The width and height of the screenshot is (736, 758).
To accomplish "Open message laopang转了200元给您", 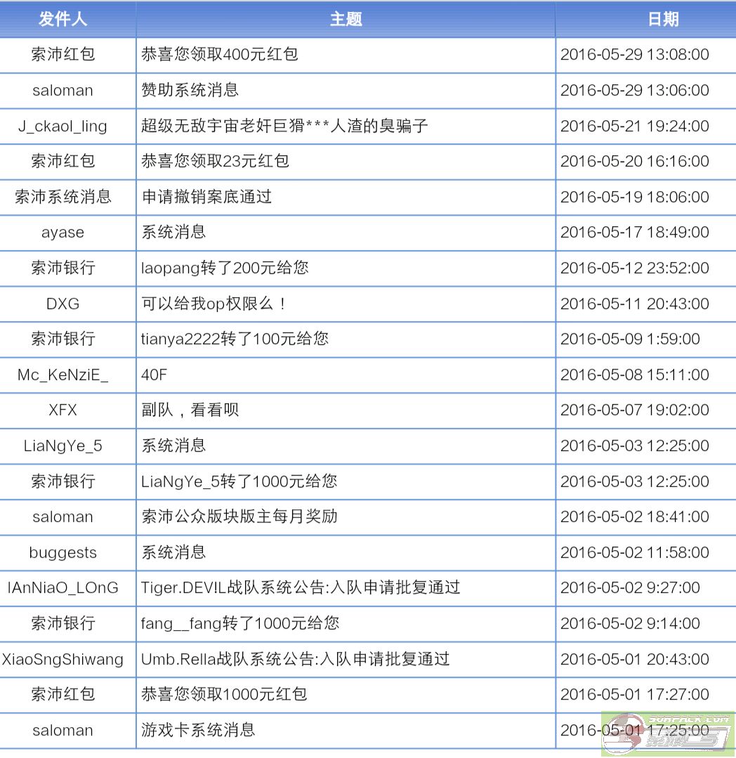I will [225, 268].
